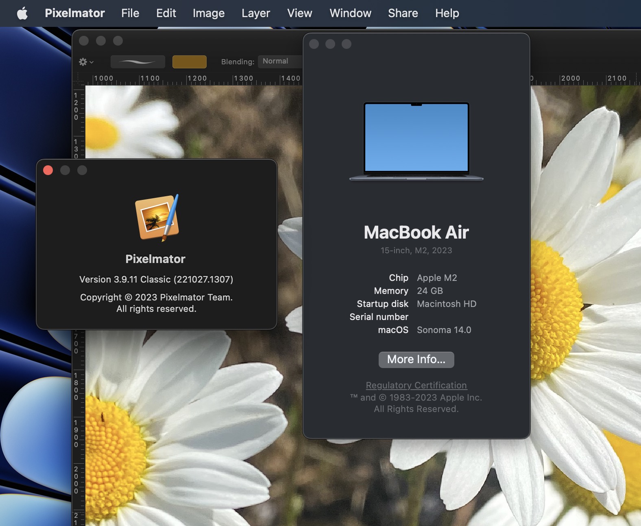This screenshot has height=526, width=641.
Task: Close the Pixelmator About window
Action: [48, 170]
